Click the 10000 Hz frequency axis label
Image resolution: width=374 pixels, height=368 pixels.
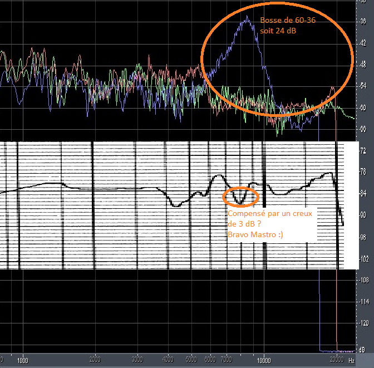(264, 360)
